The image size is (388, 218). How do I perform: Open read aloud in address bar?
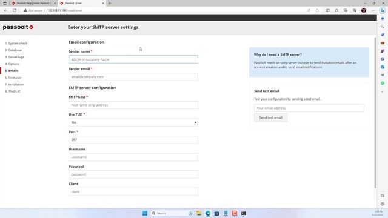(x=309, y=10)
